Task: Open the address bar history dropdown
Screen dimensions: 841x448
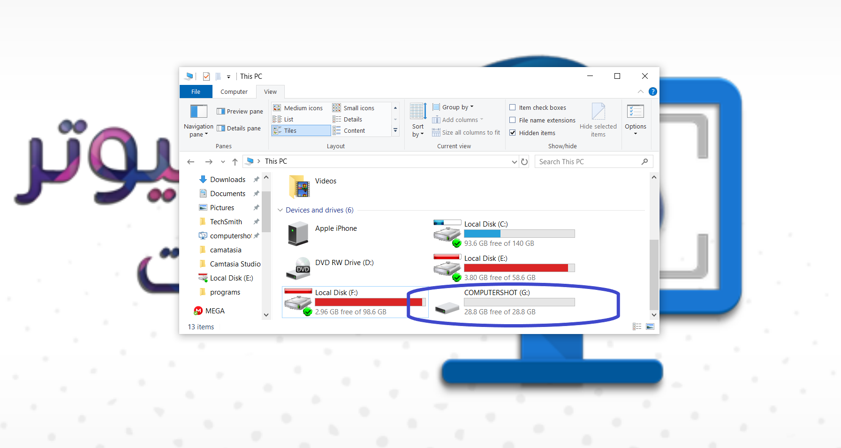Action: [514, 162]
